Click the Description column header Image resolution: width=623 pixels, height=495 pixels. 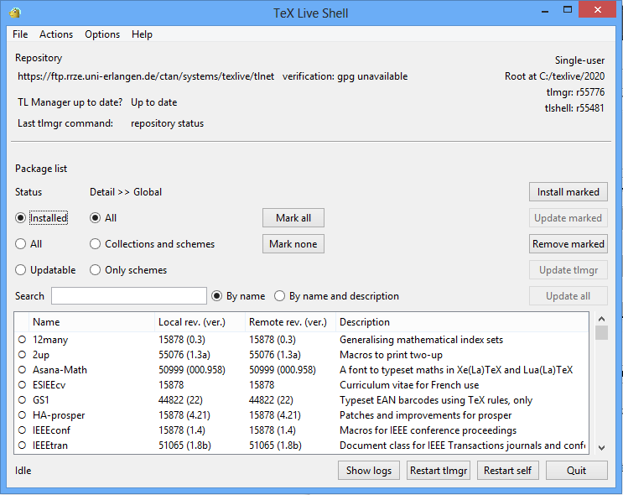(x=462, y=322)
